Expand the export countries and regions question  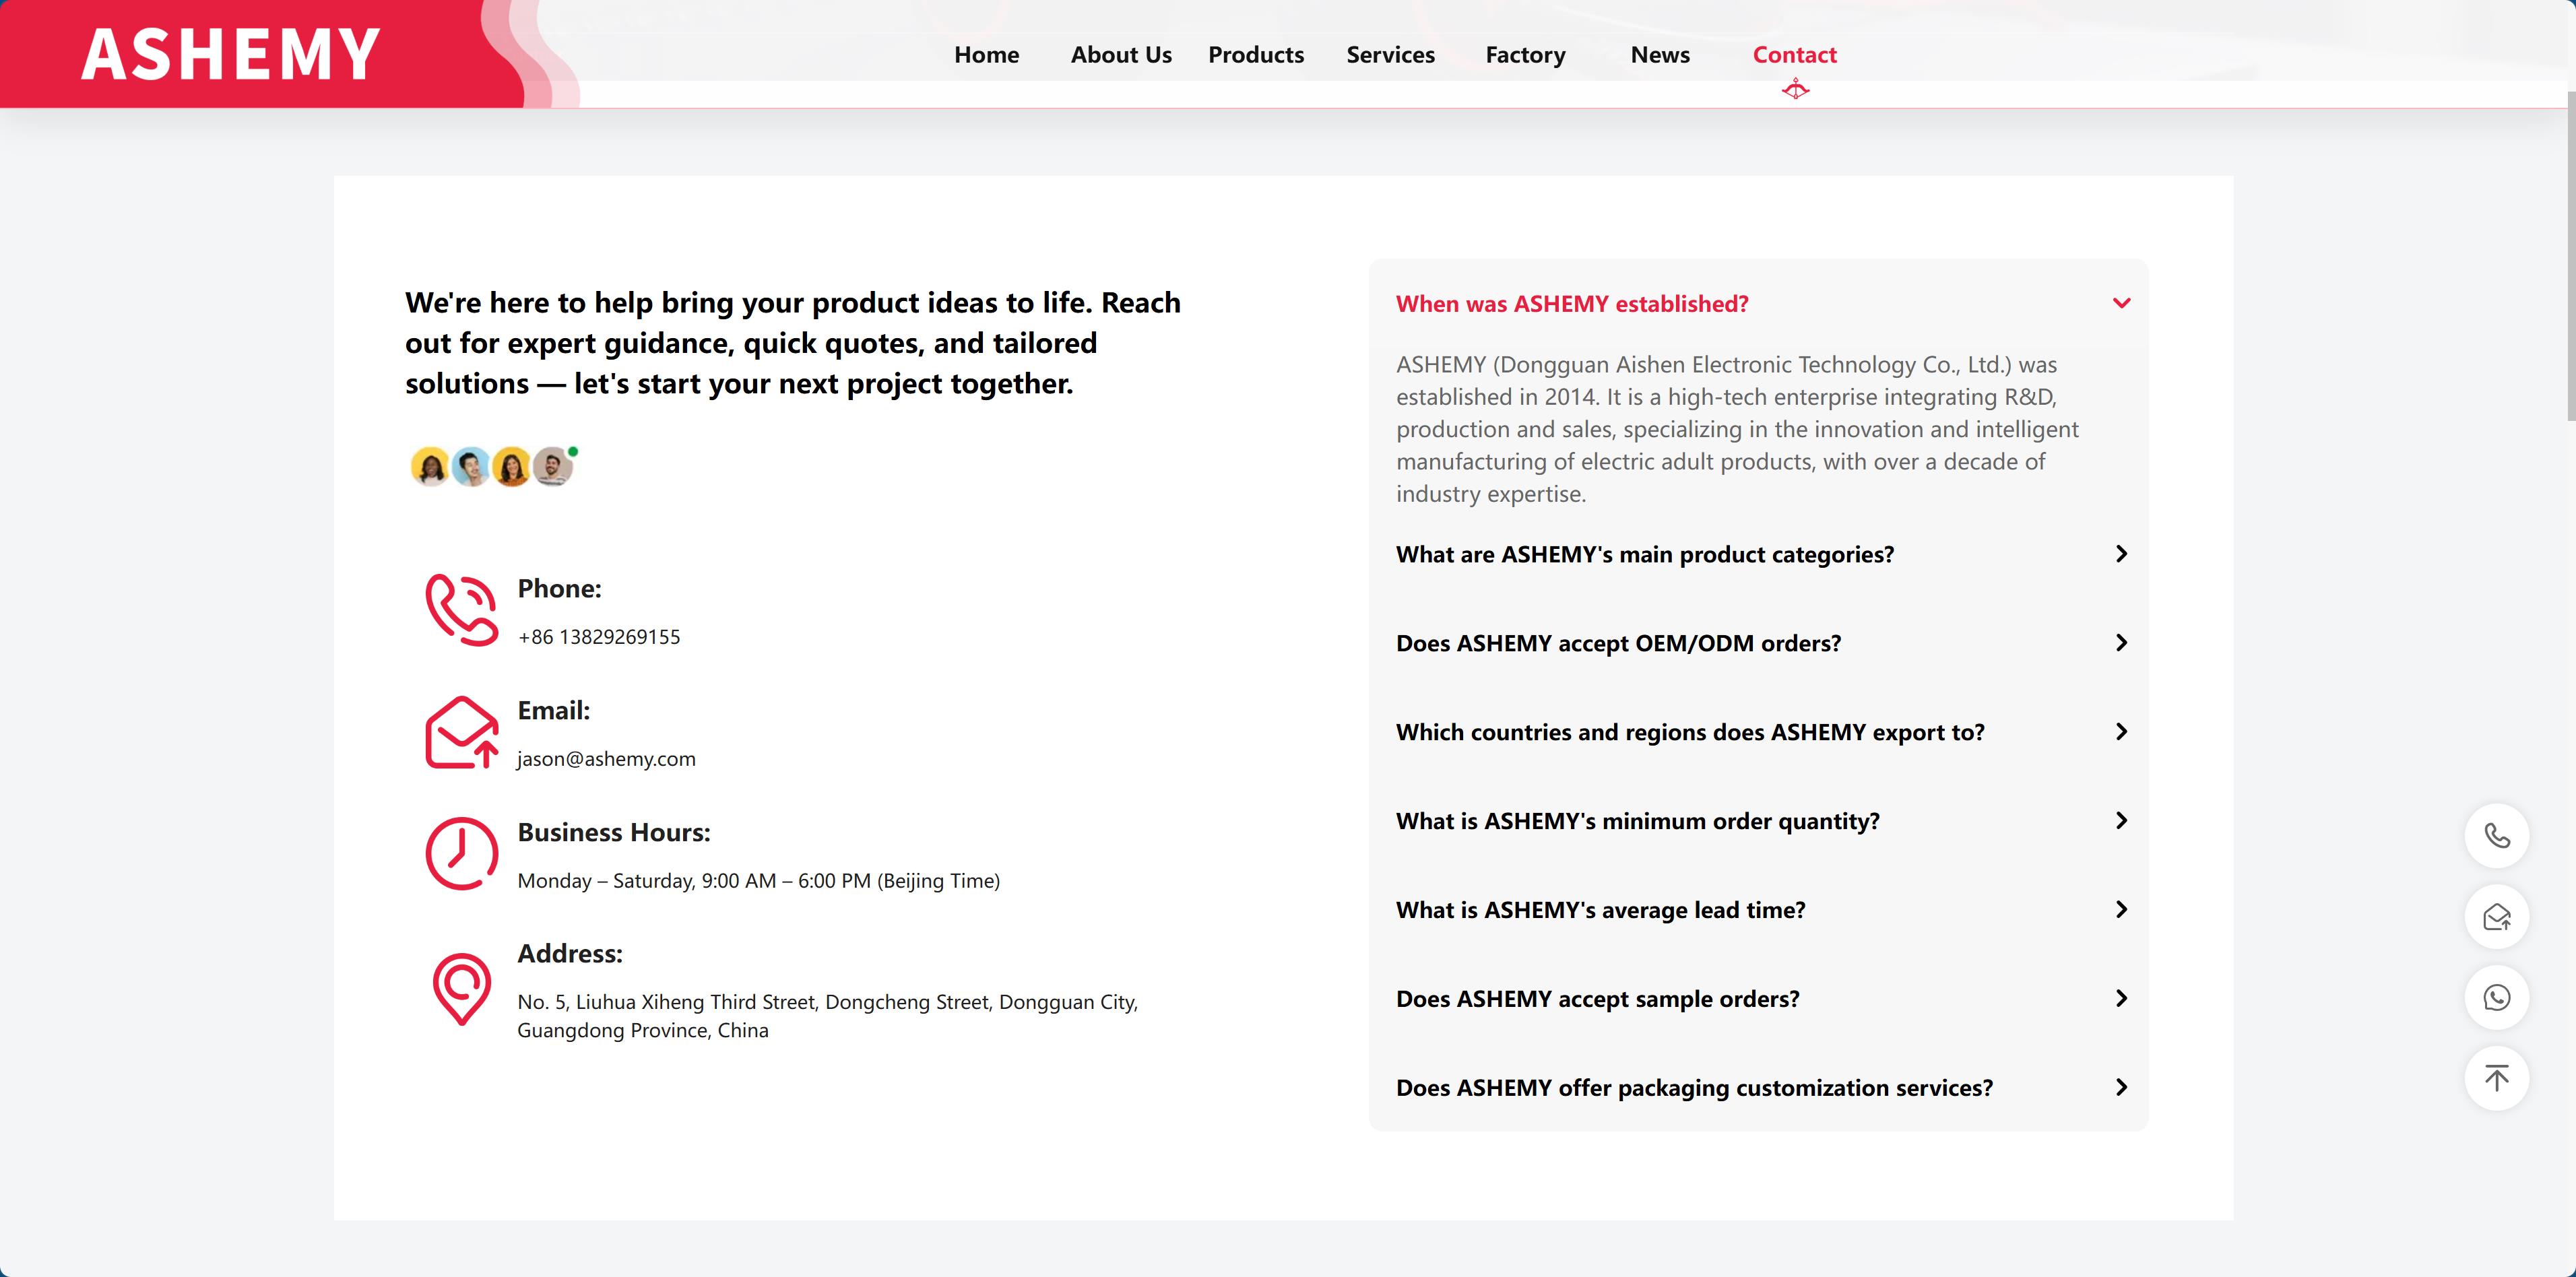point(1758,732)
